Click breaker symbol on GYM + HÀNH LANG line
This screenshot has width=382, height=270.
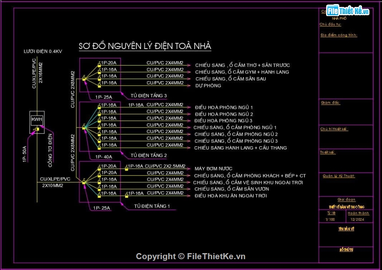click(x=99, y=72)
